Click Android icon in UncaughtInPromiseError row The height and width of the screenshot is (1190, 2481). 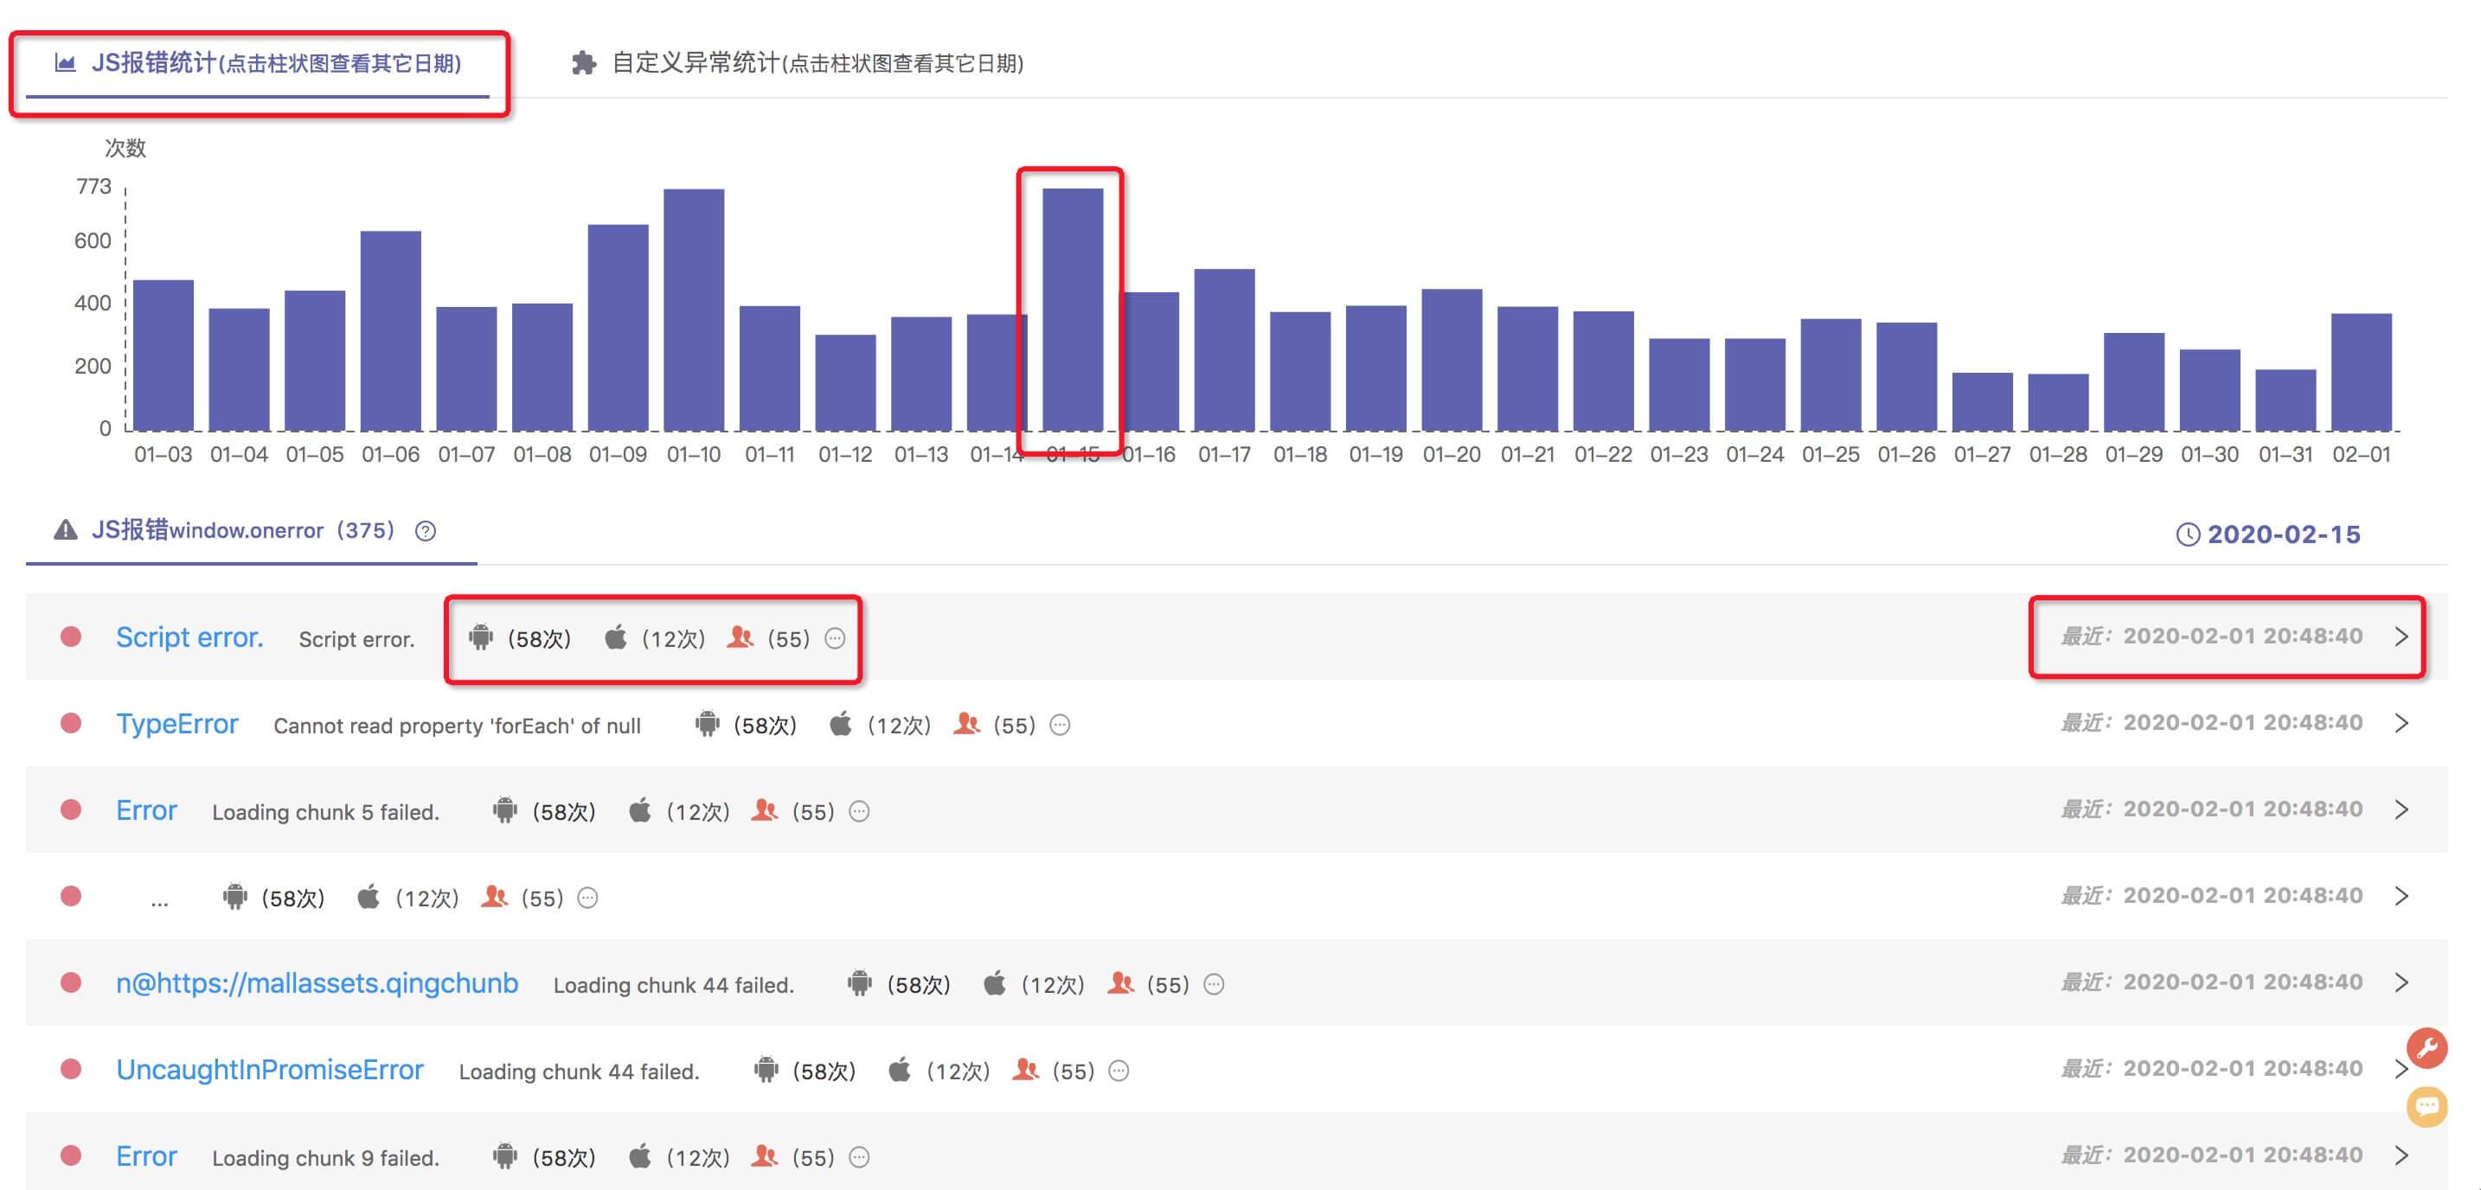pyautogui.click(x=766, y=1070)
